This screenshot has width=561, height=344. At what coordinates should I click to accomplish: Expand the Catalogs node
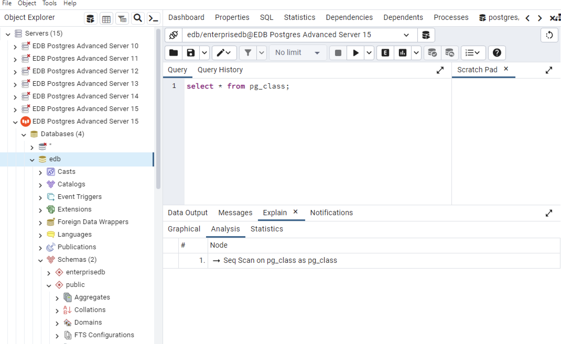pyautogui.click(x=40, y=185)
